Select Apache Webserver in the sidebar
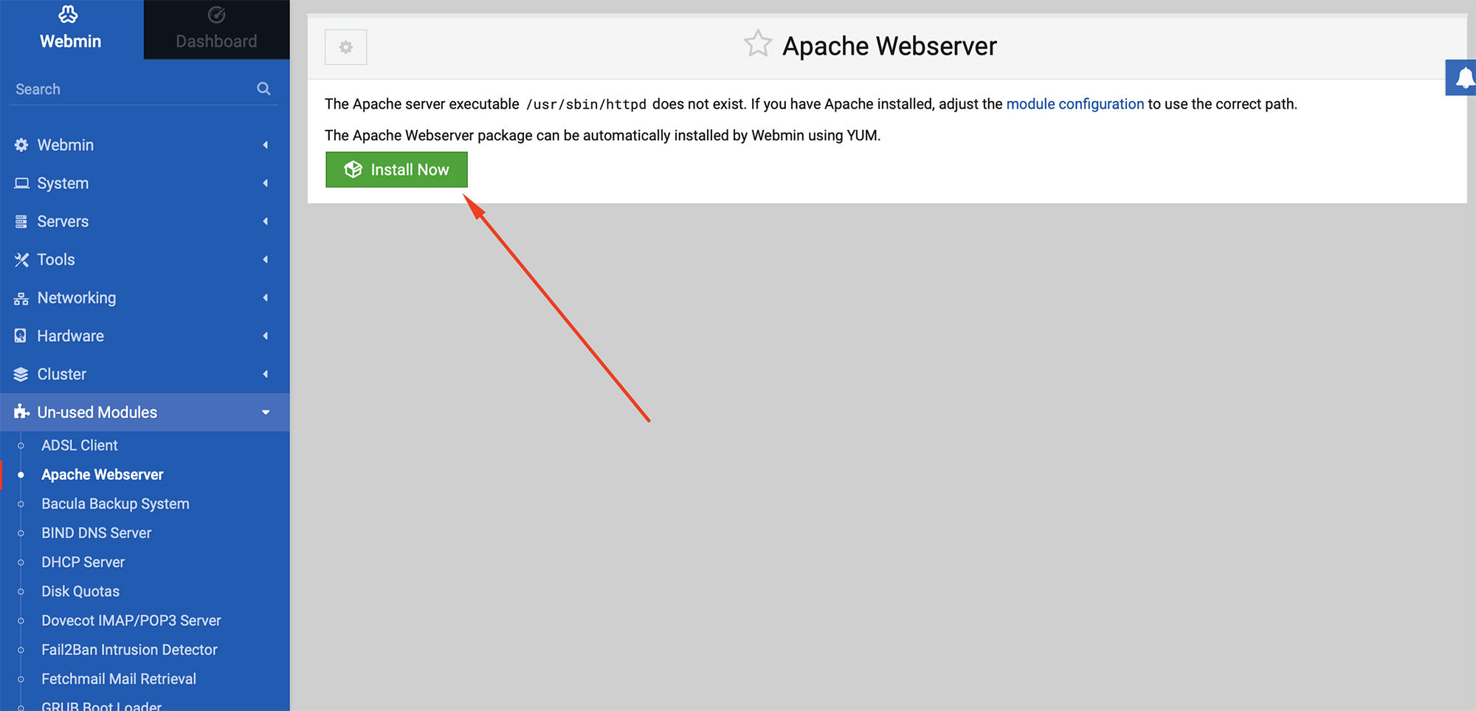This screenshot has width=1476, height=711. (x=103, y=475)
